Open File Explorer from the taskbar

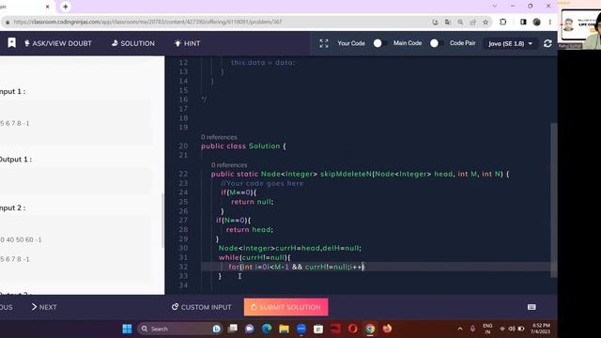284,329
